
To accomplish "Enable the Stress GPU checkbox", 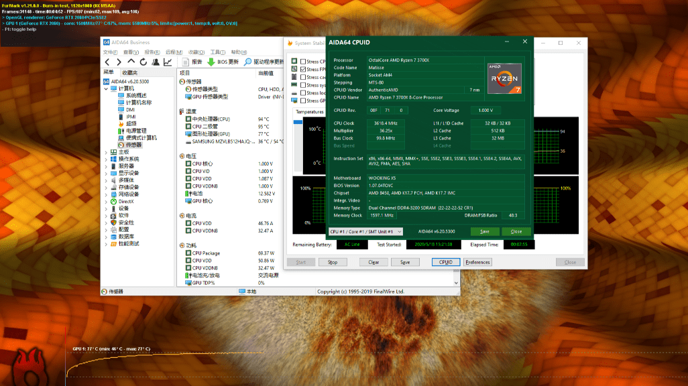I will [x=302, y=101].
